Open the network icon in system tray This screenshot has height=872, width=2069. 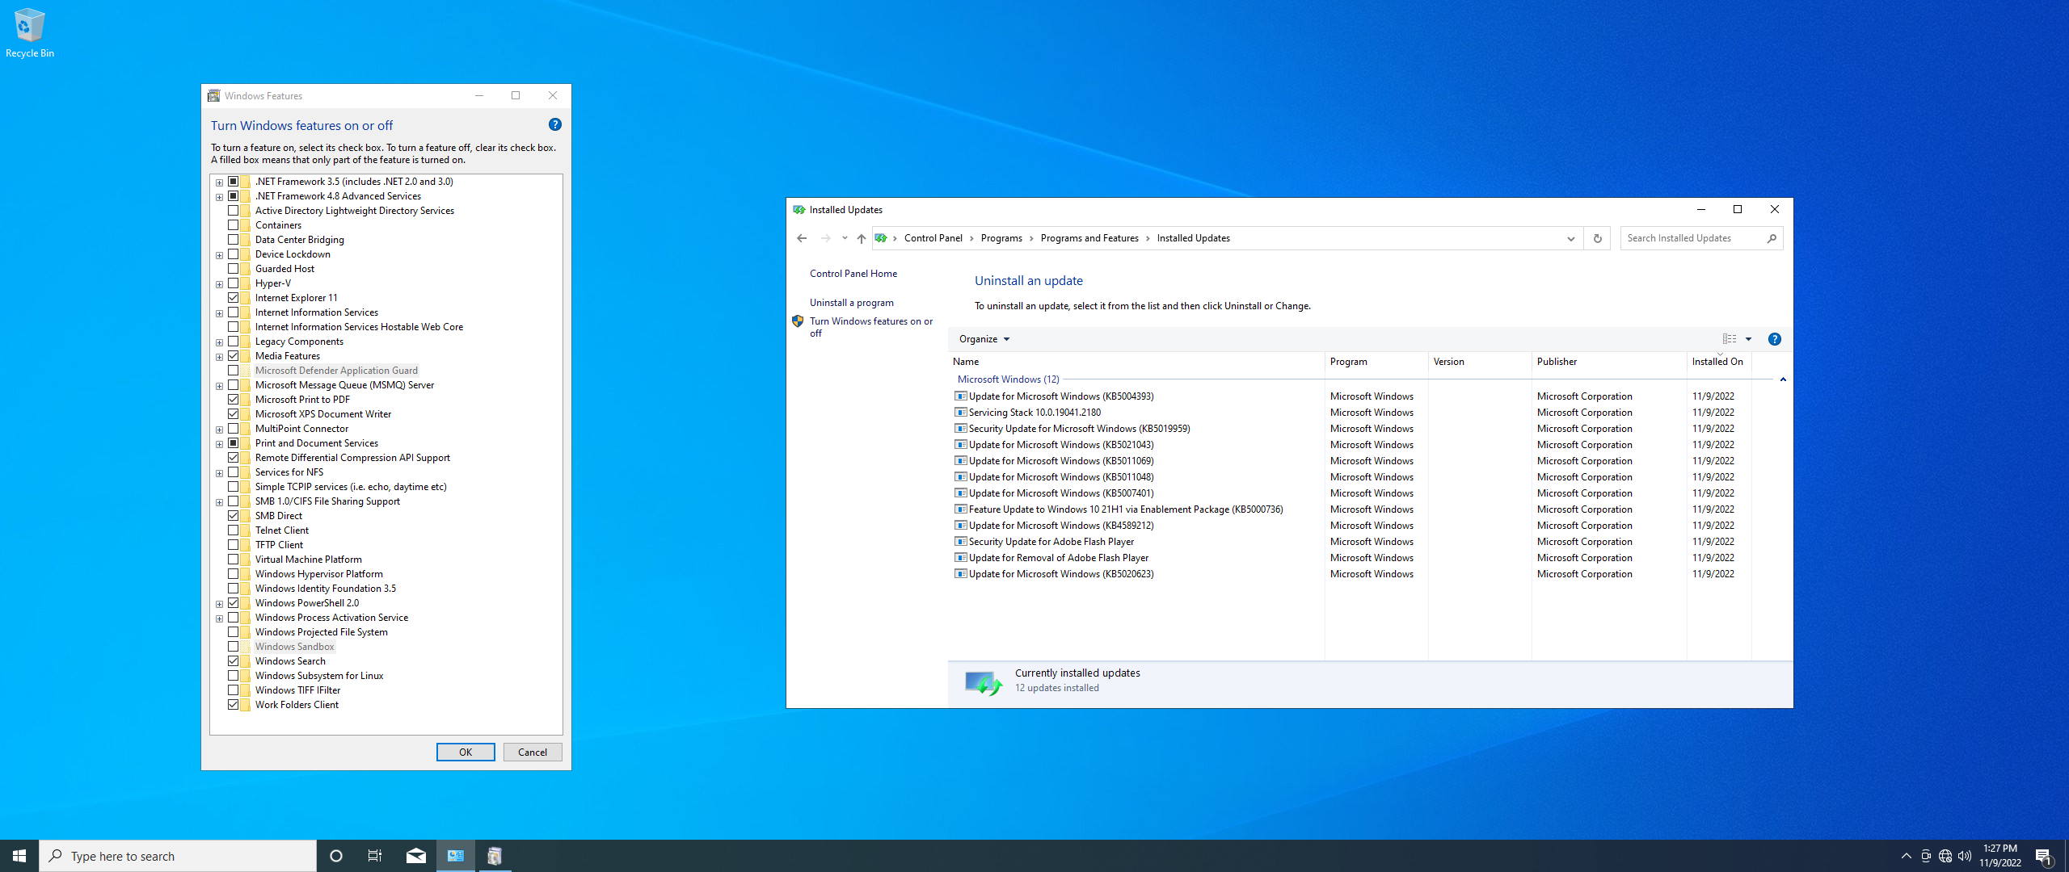coord(1945,856)
